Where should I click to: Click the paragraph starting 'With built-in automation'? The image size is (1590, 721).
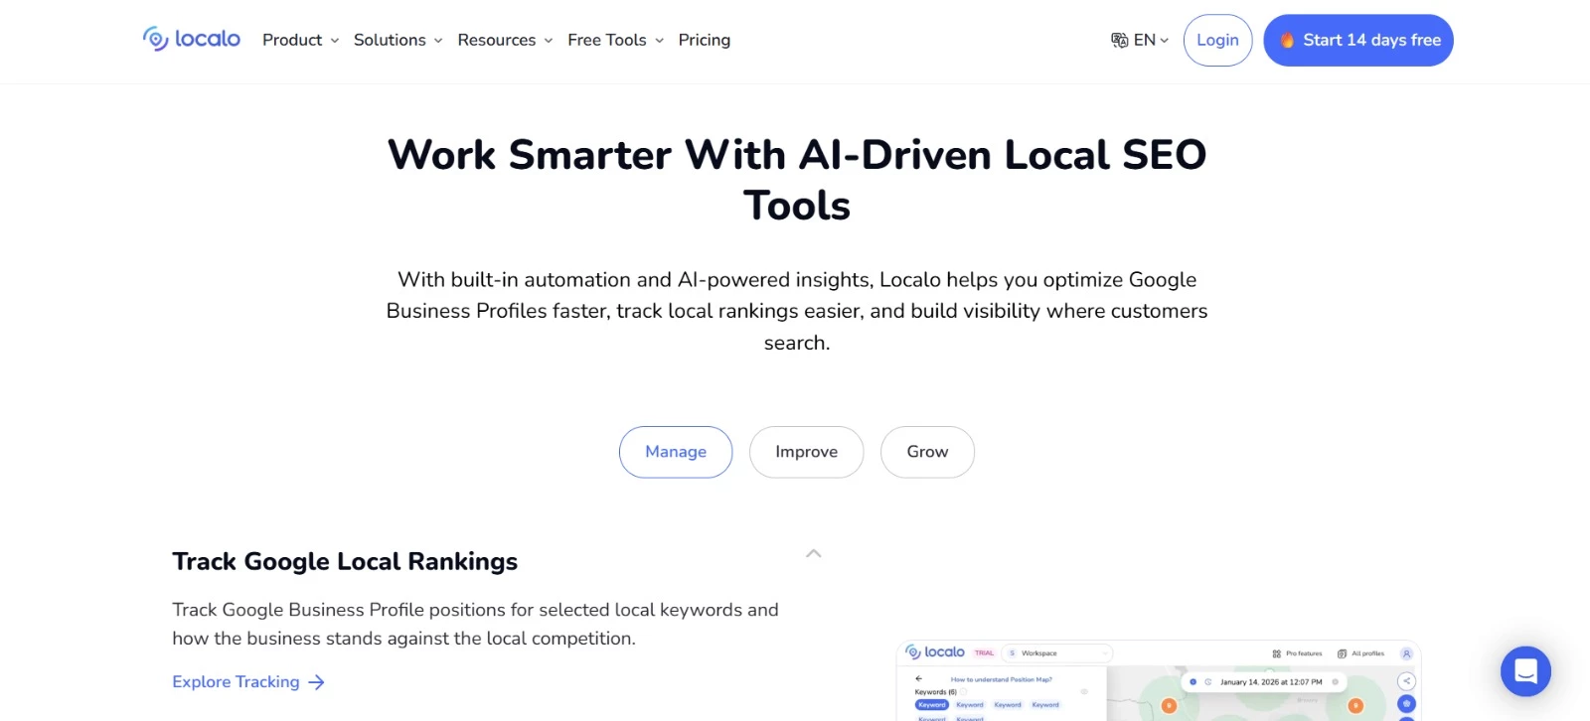point(797,311)
